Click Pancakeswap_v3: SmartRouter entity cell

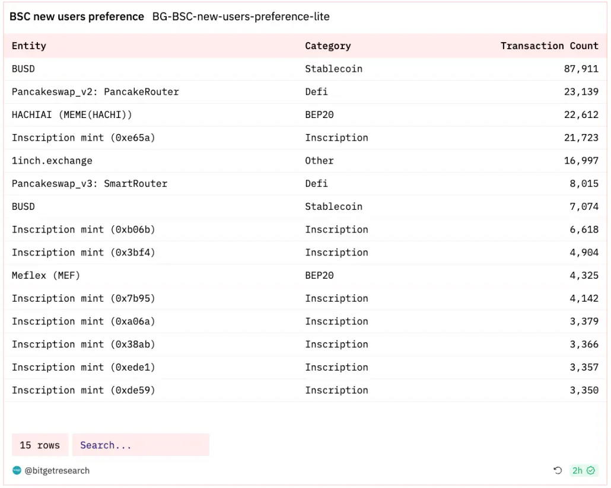(x=90, y=184)
